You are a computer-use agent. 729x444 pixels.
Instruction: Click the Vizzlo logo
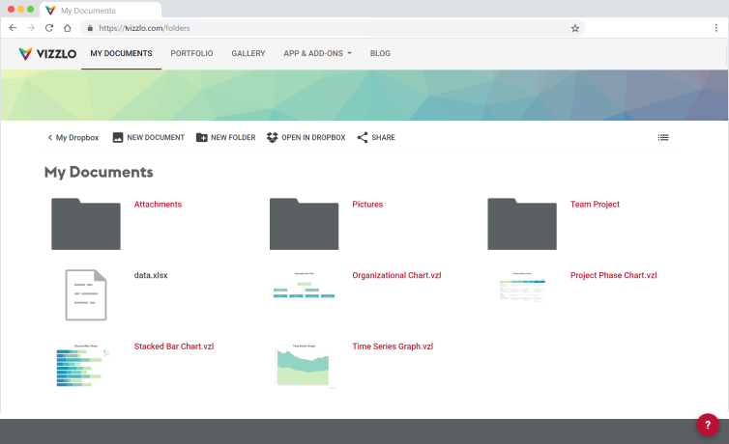[x=47, y=53]
